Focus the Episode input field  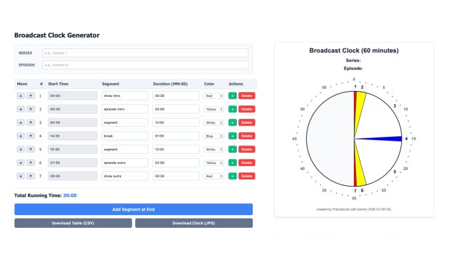pos(145,65)
